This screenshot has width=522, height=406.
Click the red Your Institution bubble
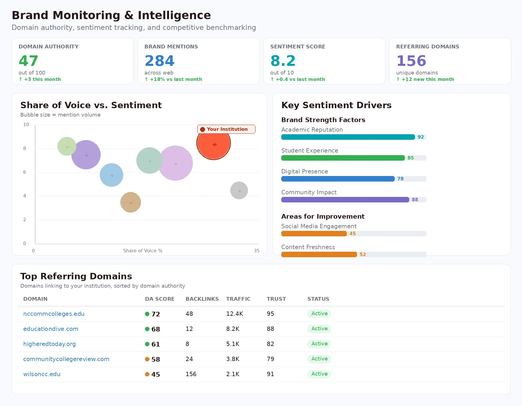click(x=214, y=143)
